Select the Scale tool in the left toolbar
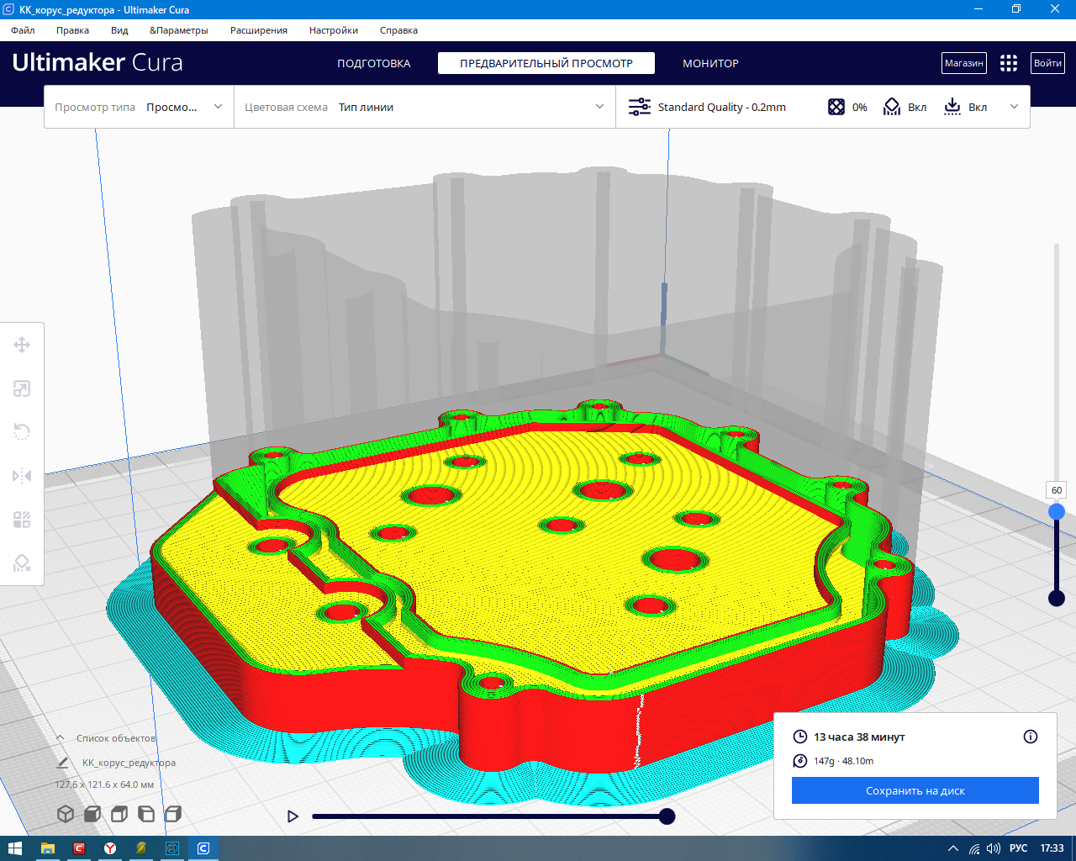Screen dimensions: 1076x861 [22, 388]
